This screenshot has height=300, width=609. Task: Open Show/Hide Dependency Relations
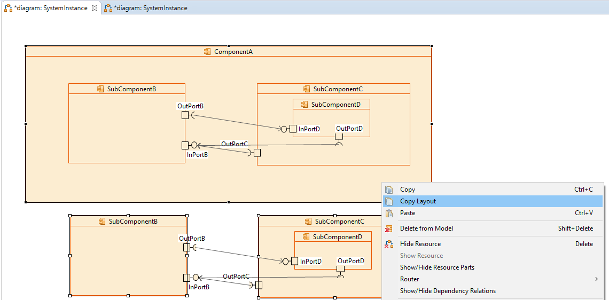448,291
